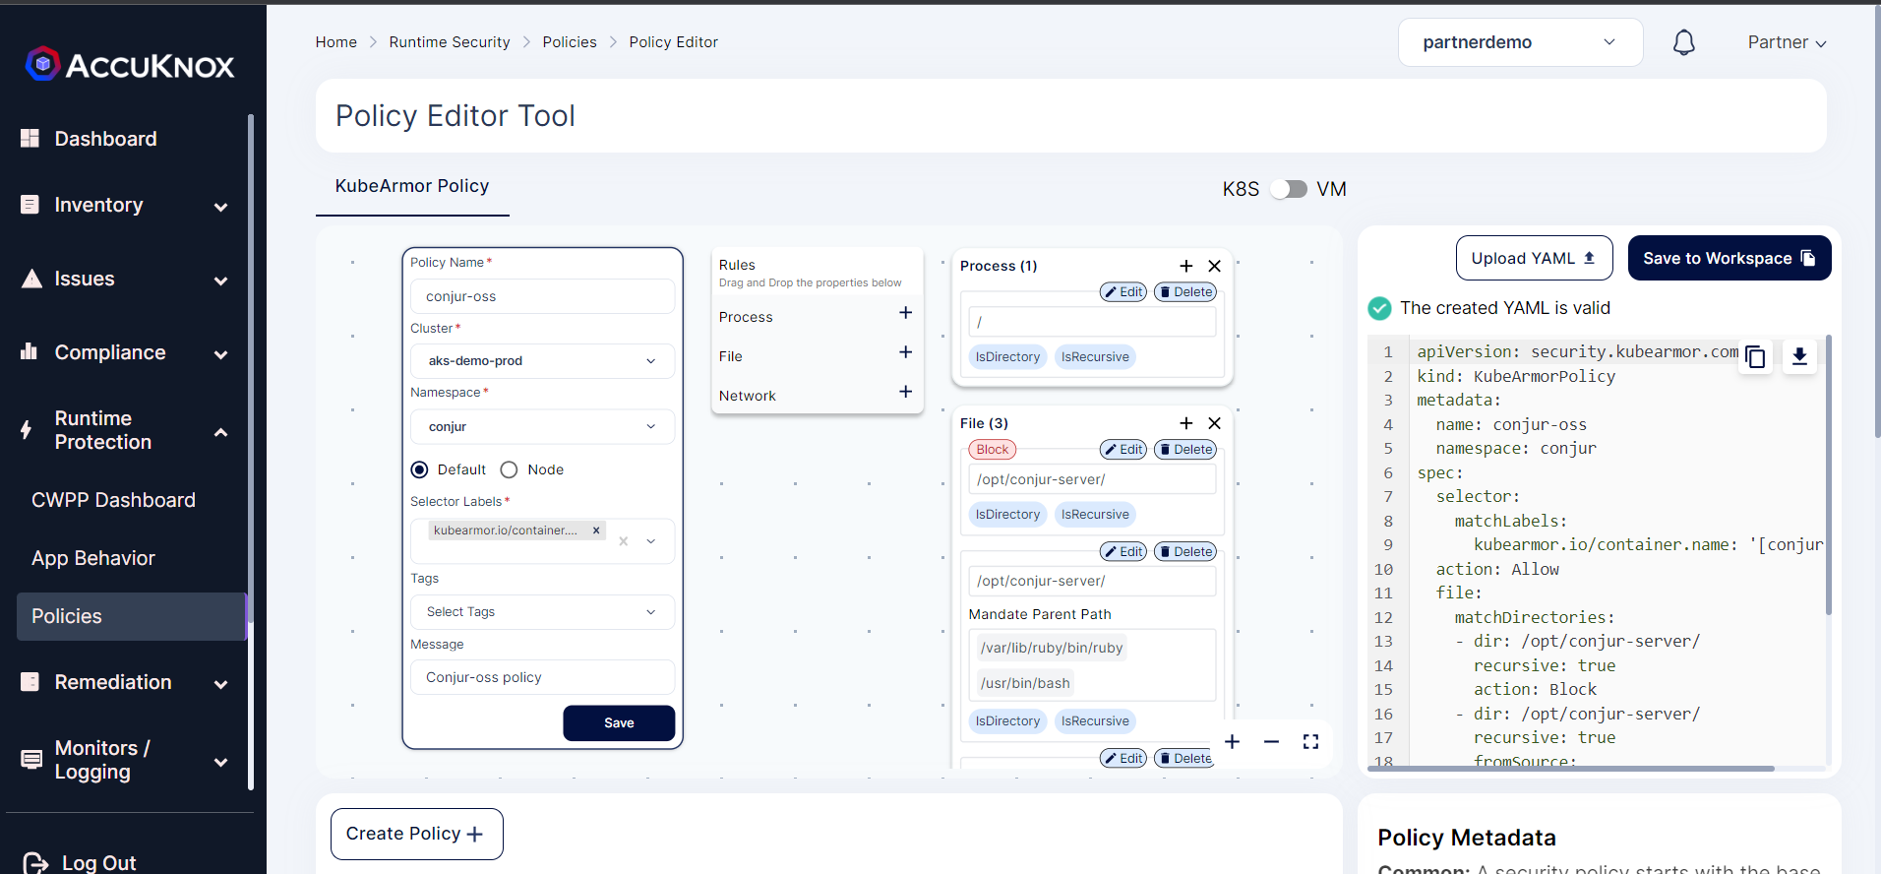The image size is (1881, 874).
Task: Add a Network rule with plus icon
Action: click(x=905, y=392)
